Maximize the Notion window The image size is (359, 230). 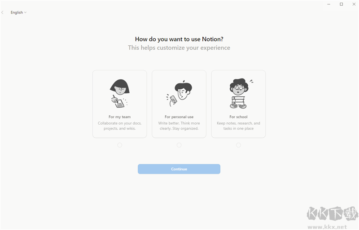(x=341, y=4)
